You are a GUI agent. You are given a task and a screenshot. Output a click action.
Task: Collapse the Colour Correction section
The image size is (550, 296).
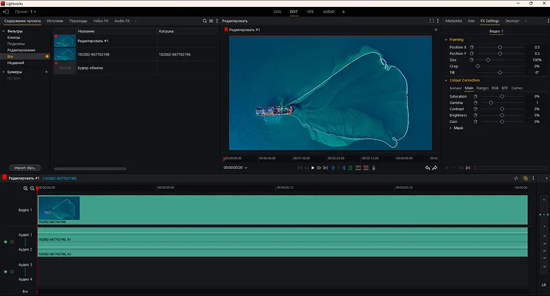click(x=445, y=80)
